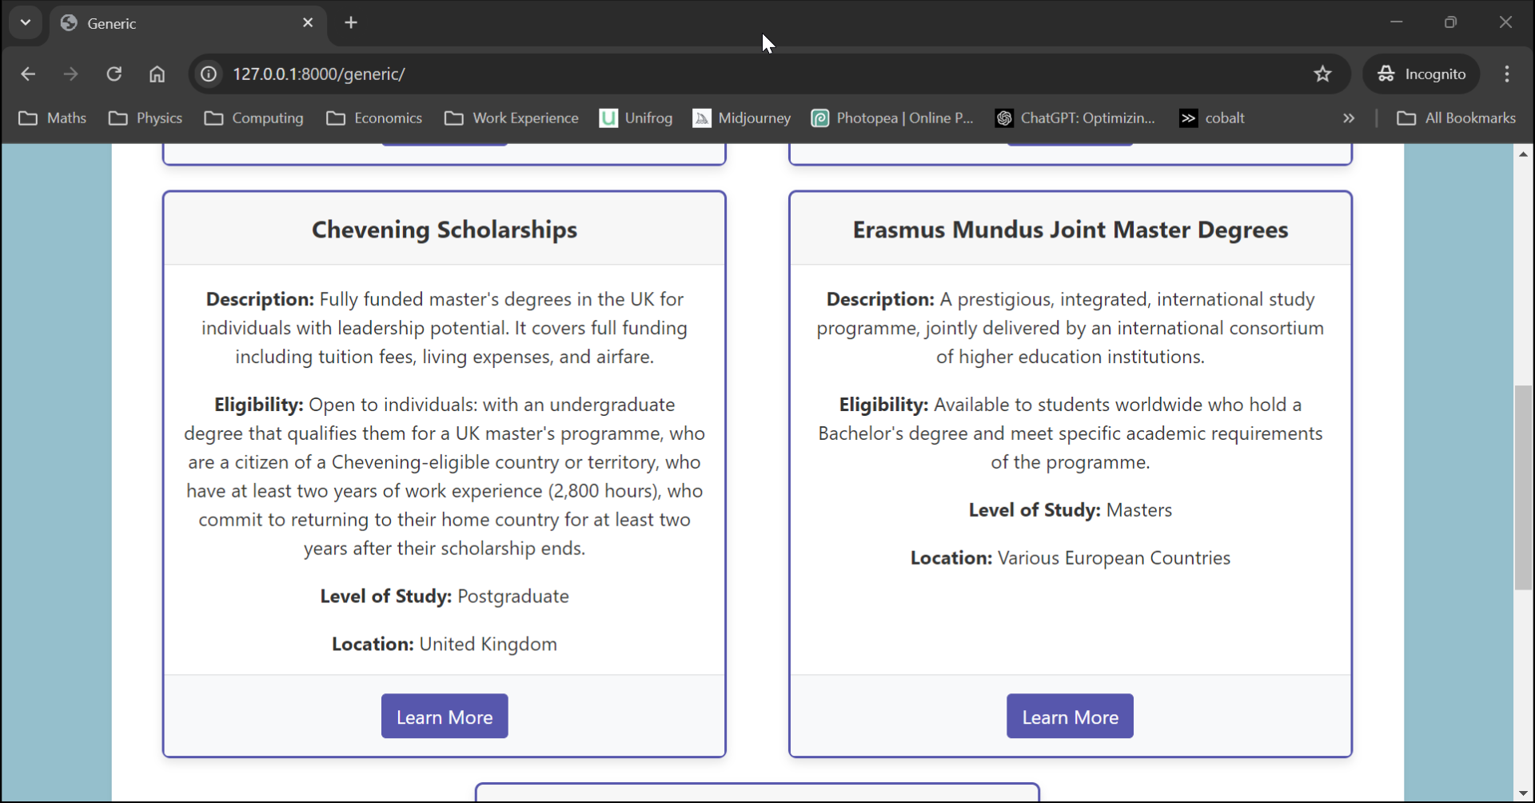Click the forward navigation arrow

(71, 74)
